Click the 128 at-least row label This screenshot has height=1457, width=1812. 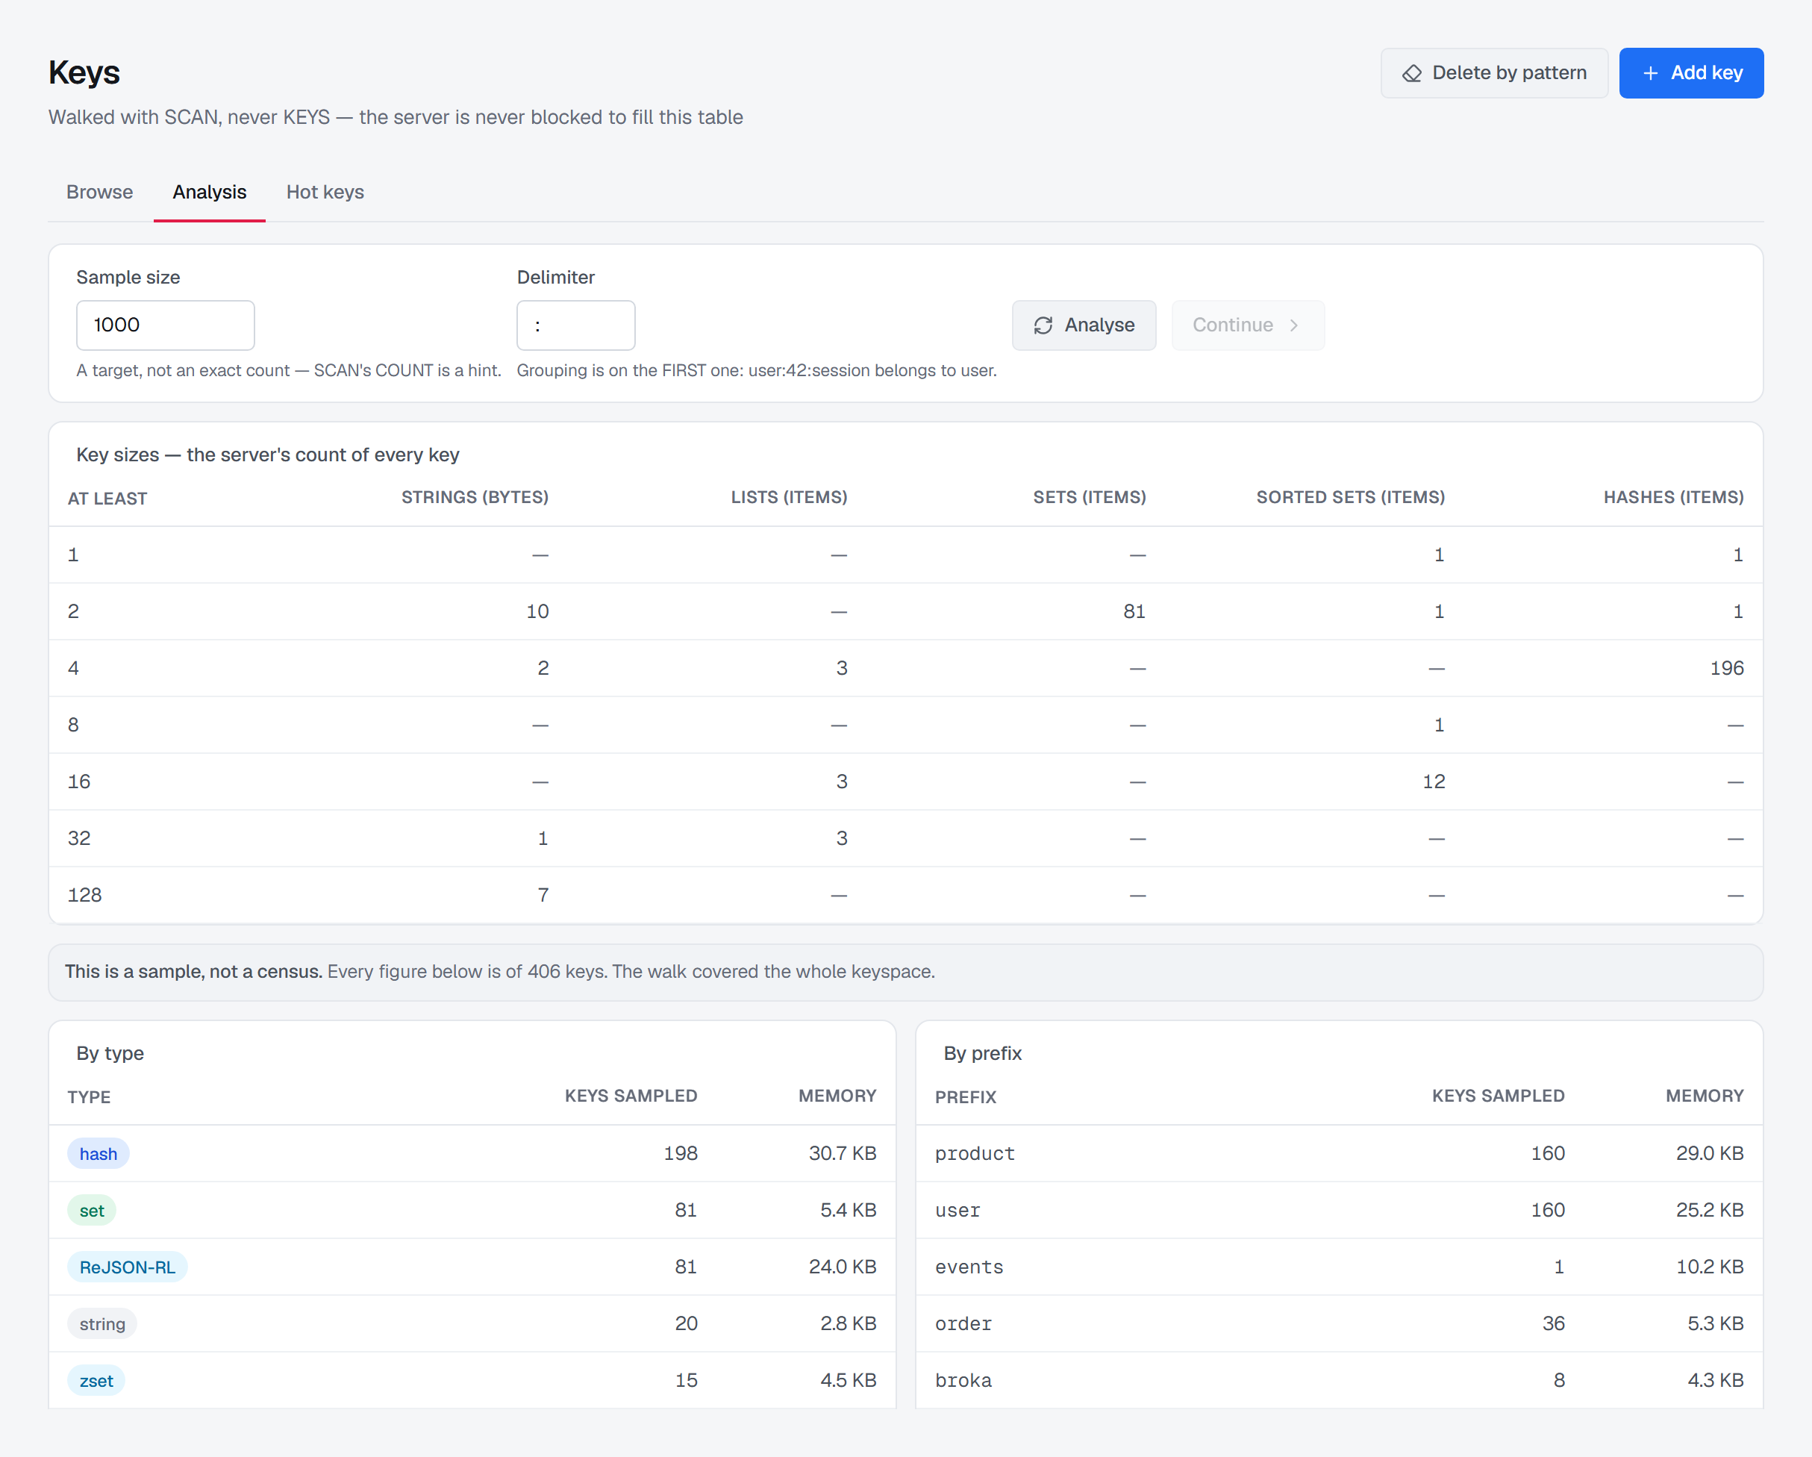point(85,896)
